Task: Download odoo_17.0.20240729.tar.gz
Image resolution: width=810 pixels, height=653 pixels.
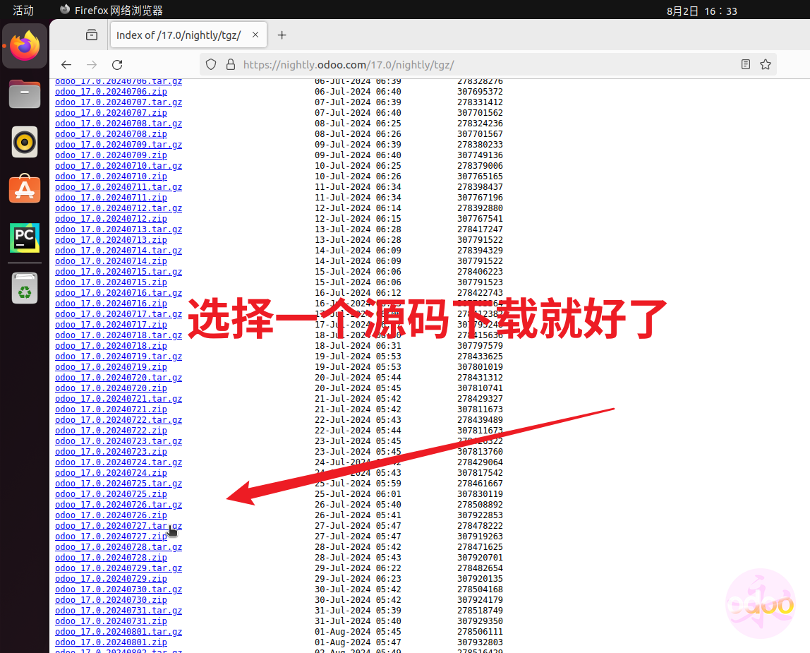Action: tap(119, 569)
